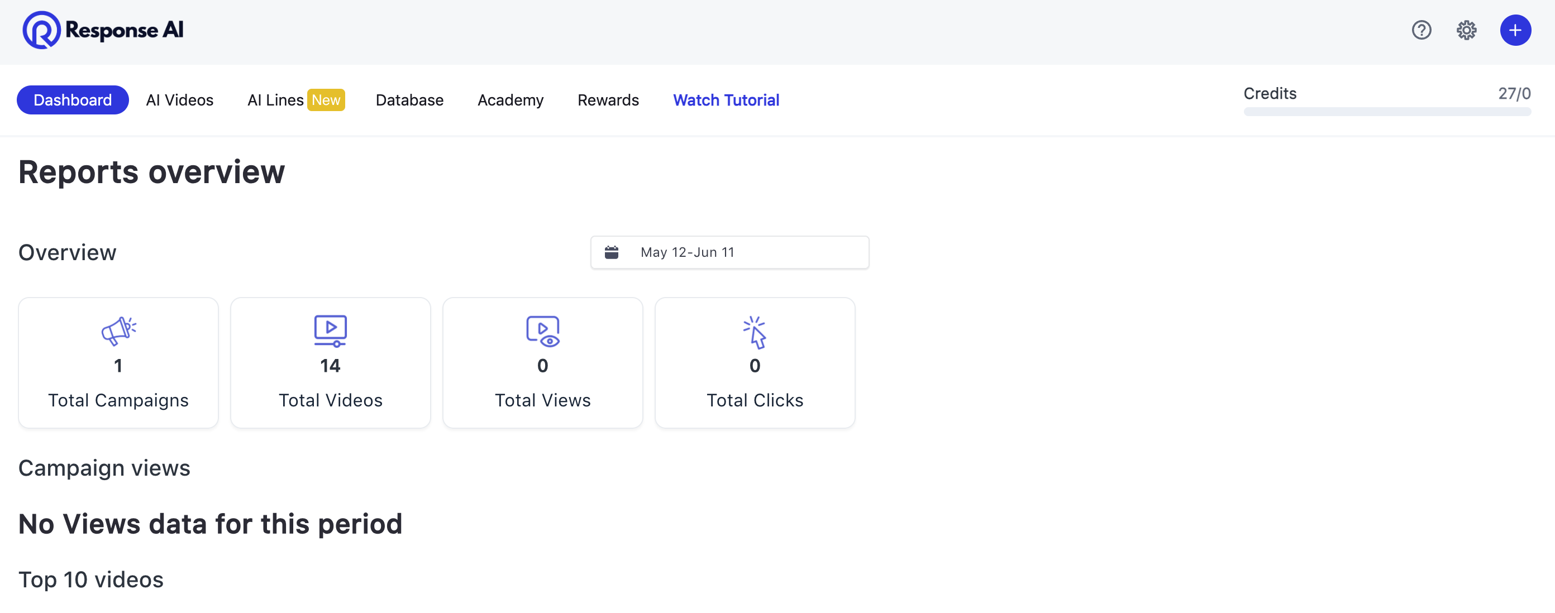The image size is (1555, 613).
Task: Switch to the Dashboard tab
Action: [73, 99]
